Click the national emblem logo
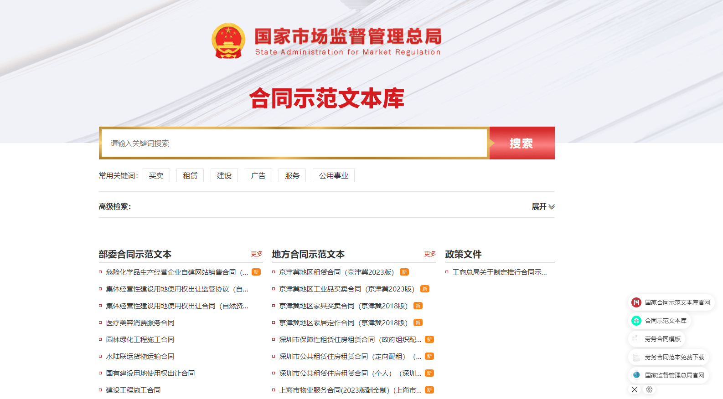The height and width of the screenshot is (399, 723). [228, 41]
